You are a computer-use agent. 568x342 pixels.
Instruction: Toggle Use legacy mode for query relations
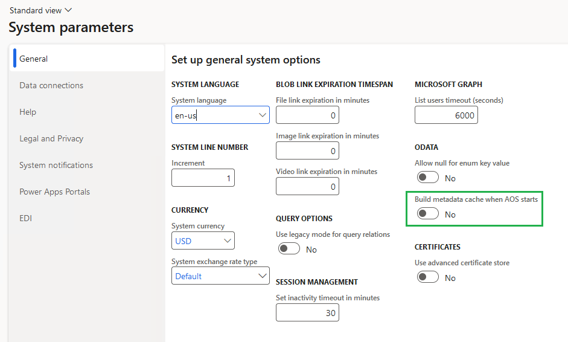pos(289,249)
